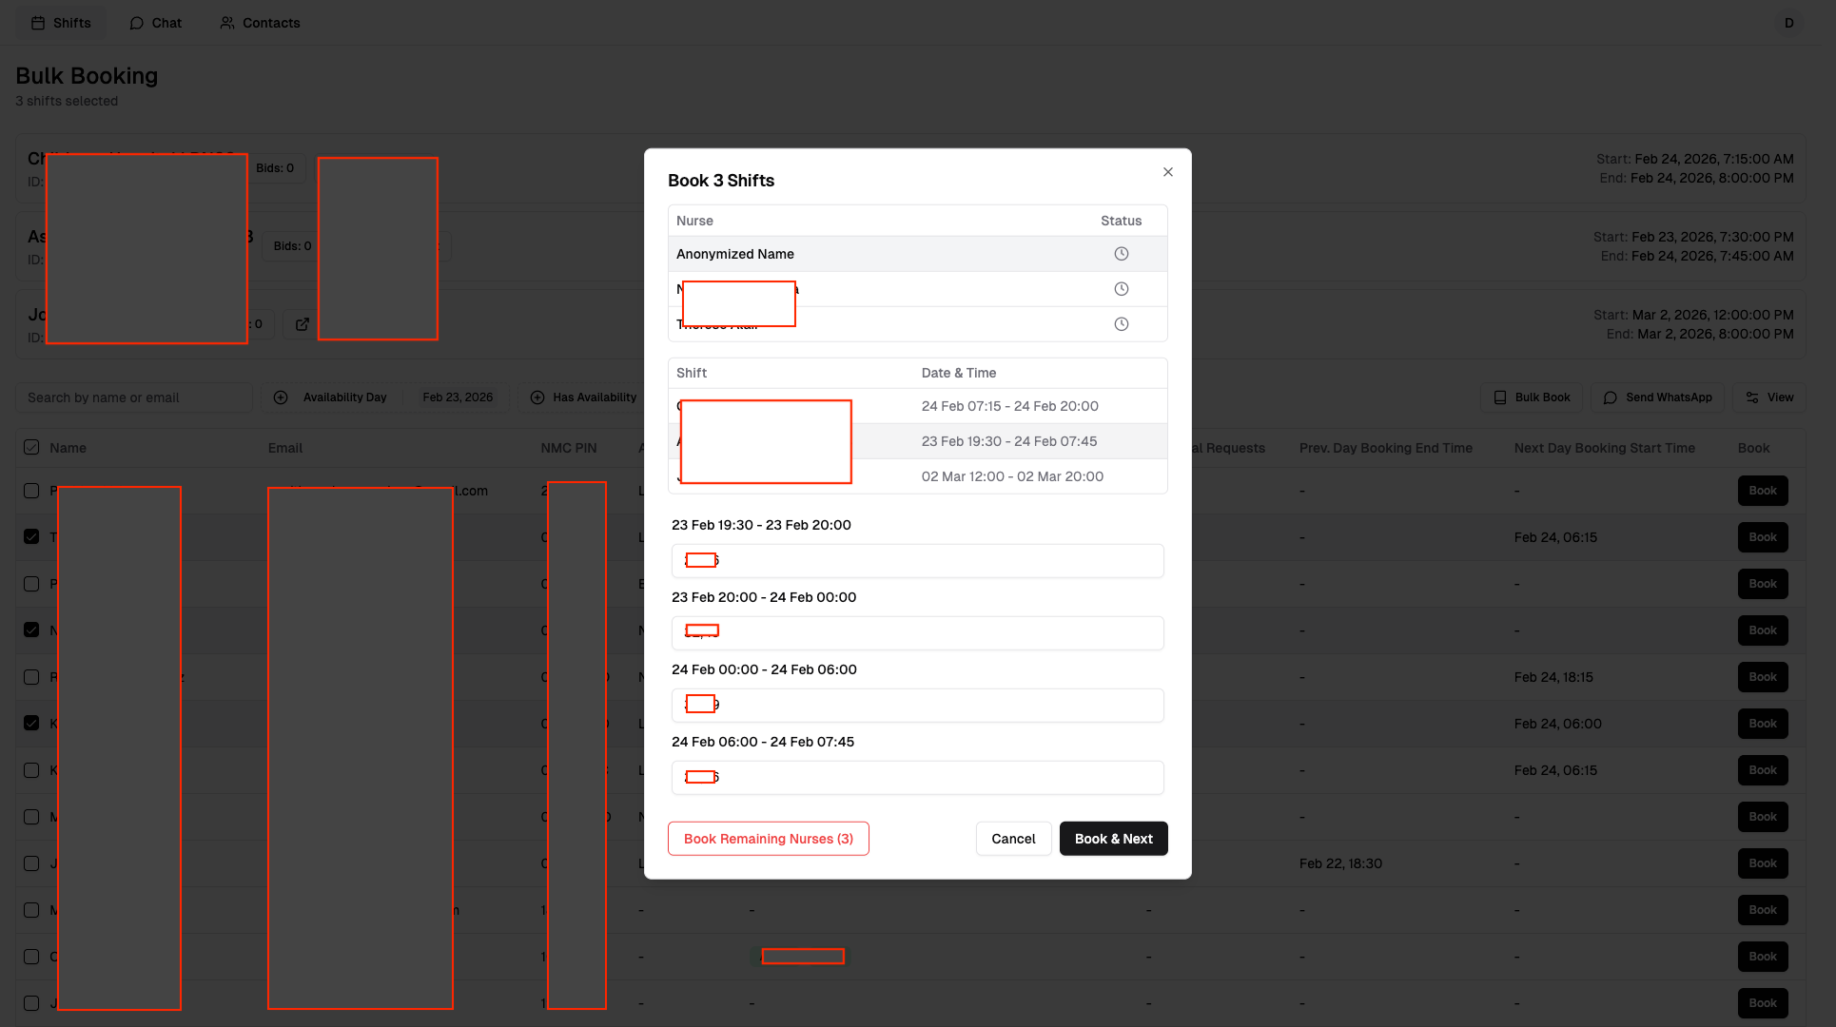Open external link icon on third shift card

[303, 324]
